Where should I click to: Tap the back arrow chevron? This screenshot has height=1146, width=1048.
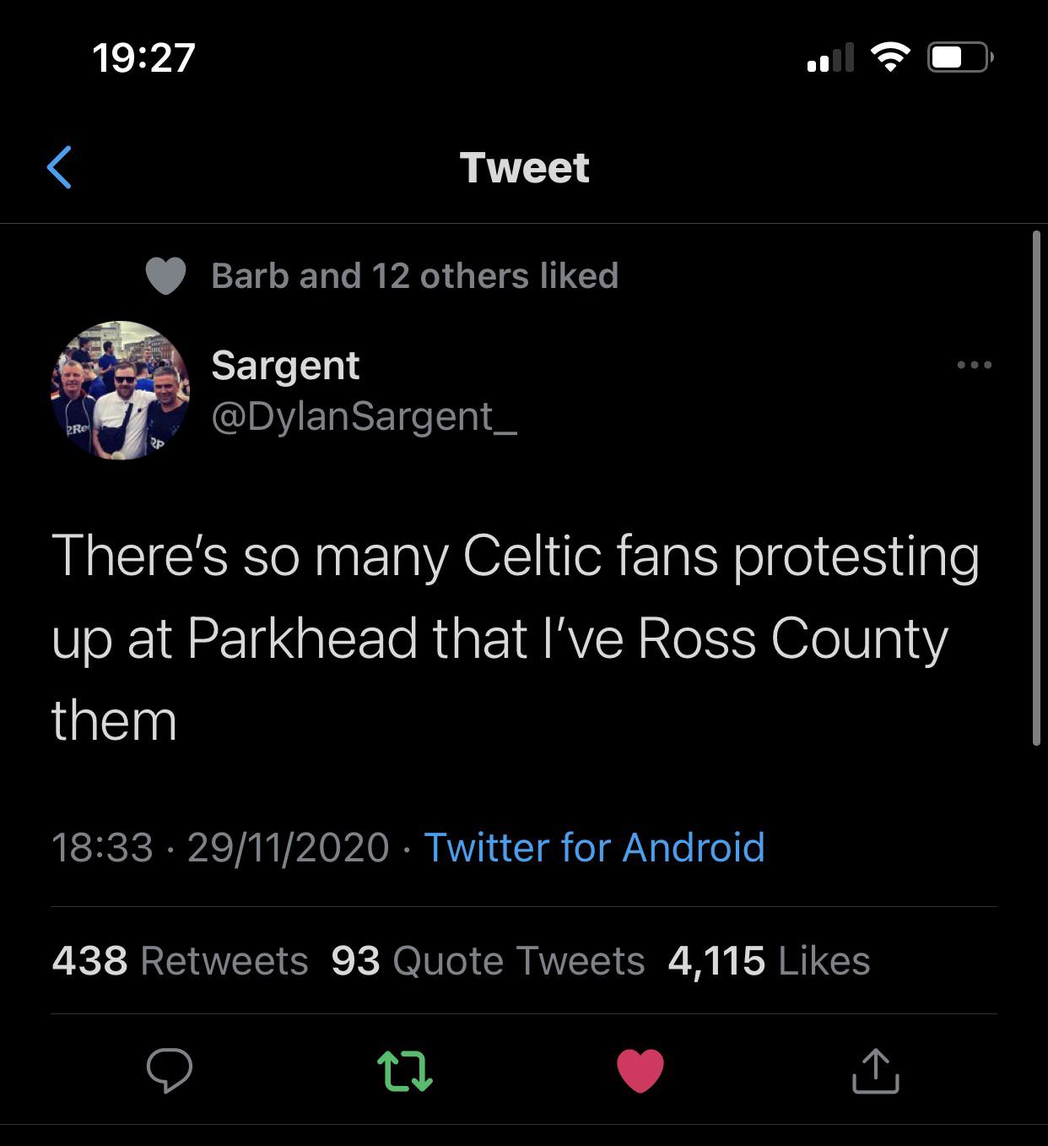pyautogui.click(x=59, y=167)
